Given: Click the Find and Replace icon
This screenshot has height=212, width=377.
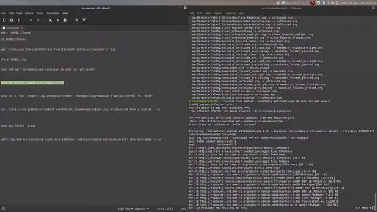Looking at the screenshot, I should coord(84,20).
